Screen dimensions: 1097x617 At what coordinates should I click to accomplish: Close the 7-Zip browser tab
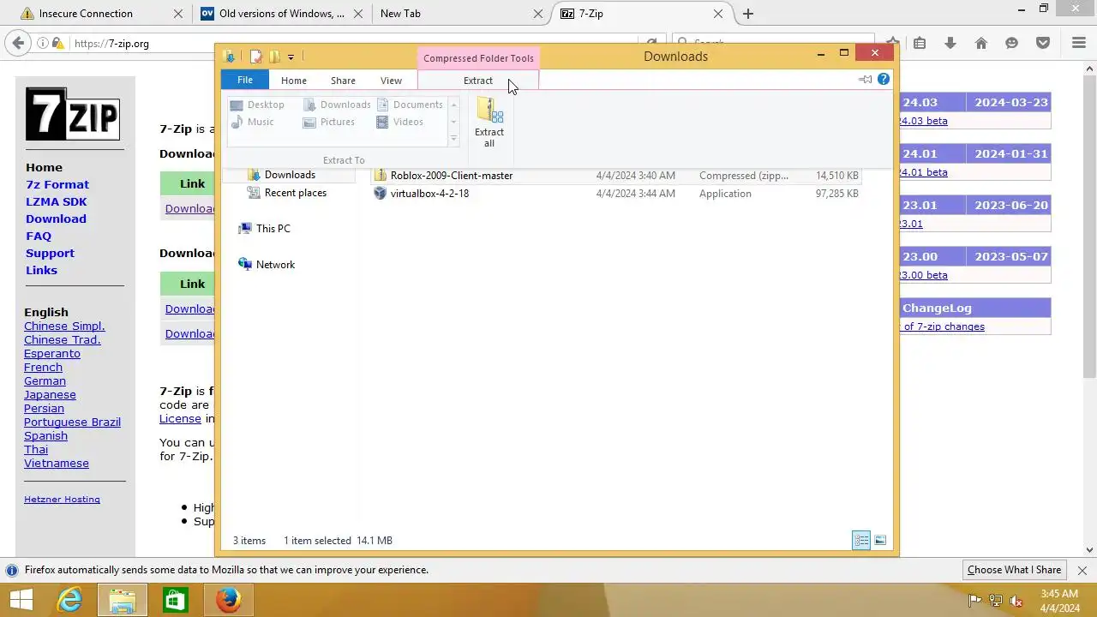[x=718, y=14]
